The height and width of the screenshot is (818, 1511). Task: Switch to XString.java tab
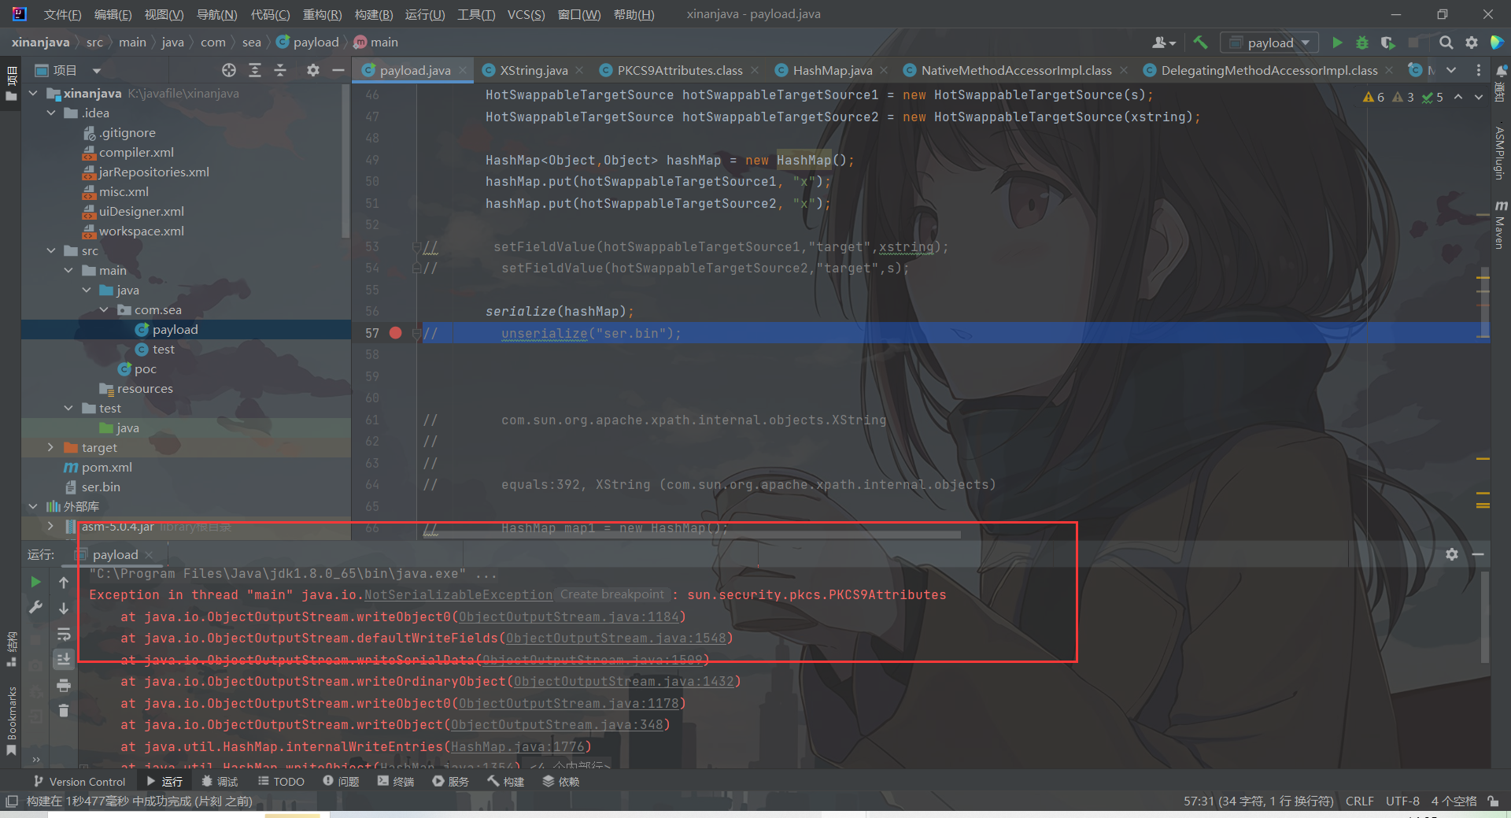pos(533,70)
